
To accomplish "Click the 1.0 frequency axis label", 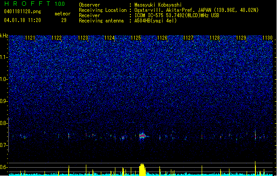I will [4, 79].
